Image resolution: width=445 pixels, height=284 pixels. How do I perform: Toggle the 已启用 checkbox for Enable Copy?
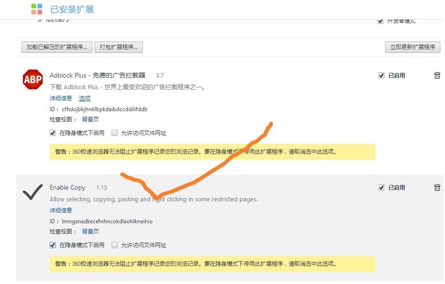click(381, 187)
